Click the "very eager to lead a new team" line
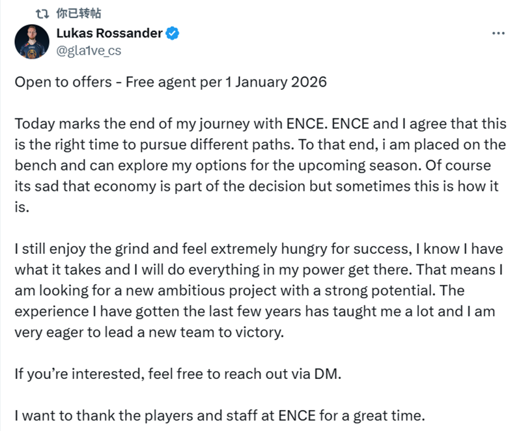Screen dimensions: 521x431 (x=149, y=333)
